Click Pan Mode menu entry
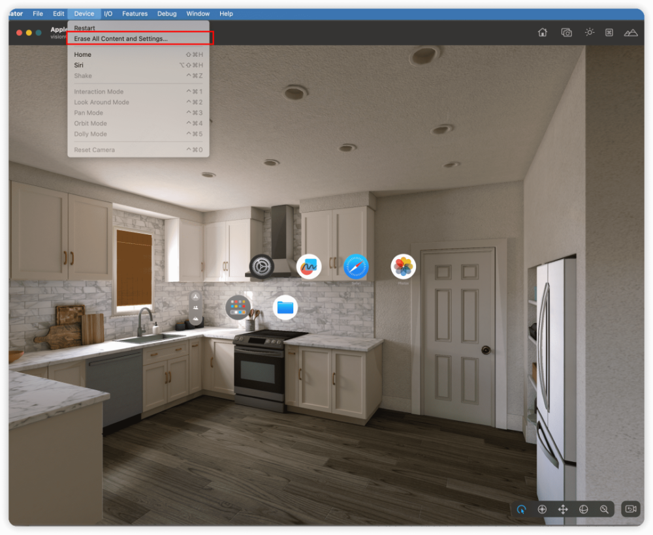Screen dimensions: 653x535 pos(138,113)
